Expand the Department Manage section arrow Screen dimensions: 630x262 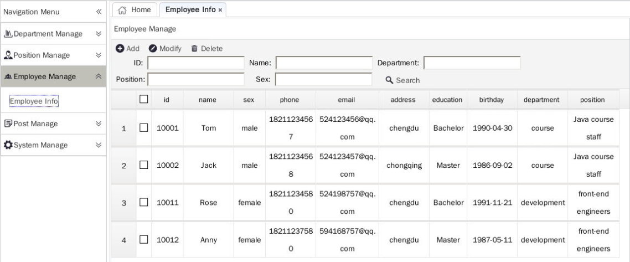(99, 34)
